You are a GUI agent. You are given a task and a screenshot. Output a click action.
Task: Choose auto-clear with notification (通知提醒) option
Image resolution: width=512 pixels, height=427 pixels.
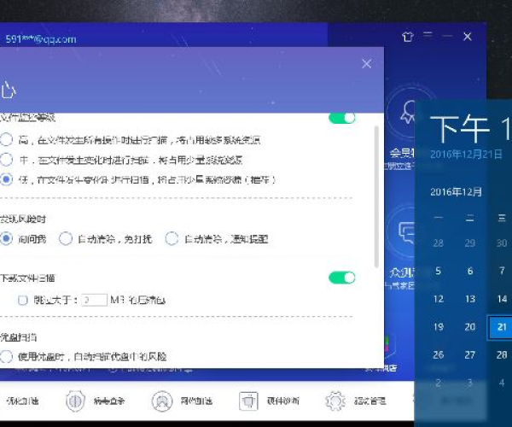pos(172,239)
